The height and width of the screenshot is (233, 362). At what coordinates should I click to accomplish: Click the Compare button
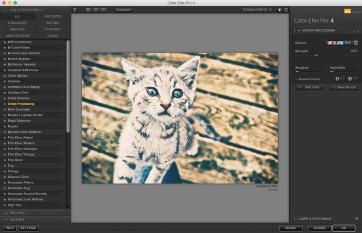123,10
